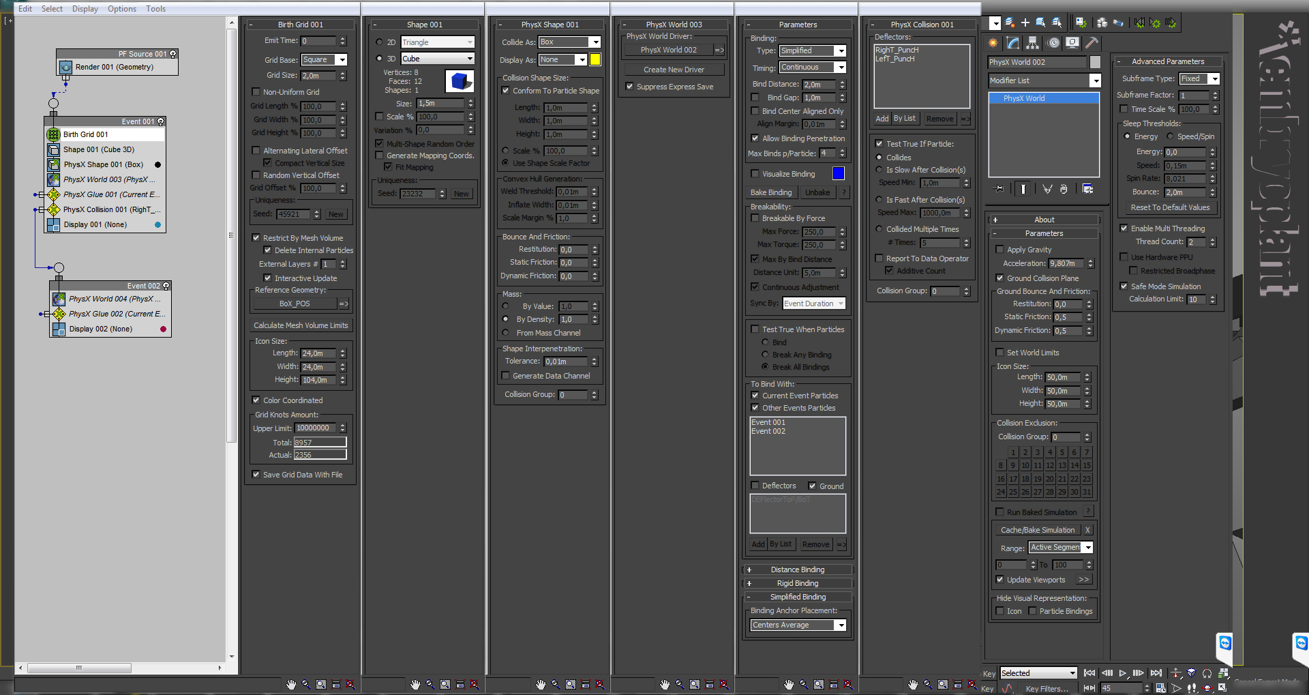Open the Motion panel wheel icon
Viewport: 1309px width, 695px height.
pos(1053,43)
